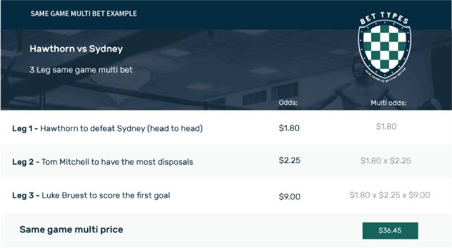Click the $2.25 odds for Leg 2
Viewport: 452px width, 248px height.
click(289, 161)
